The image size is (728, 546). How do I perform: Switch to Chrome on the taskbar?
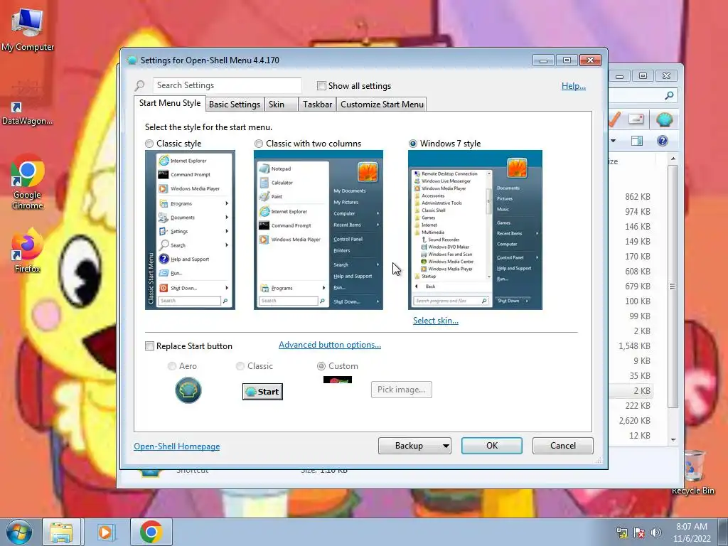tap(151, 532)
